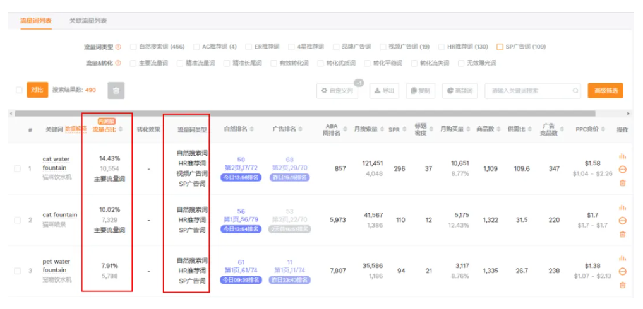The height and width of the screenshot is (309, 643).
Task: Check the 无效曝光词 filter
Action: [x=461, y=63]
